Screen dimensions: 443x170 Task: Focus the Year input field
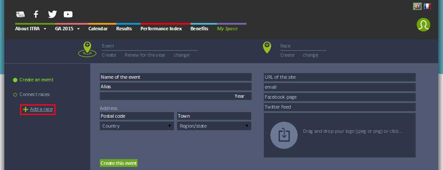[175, 96]
